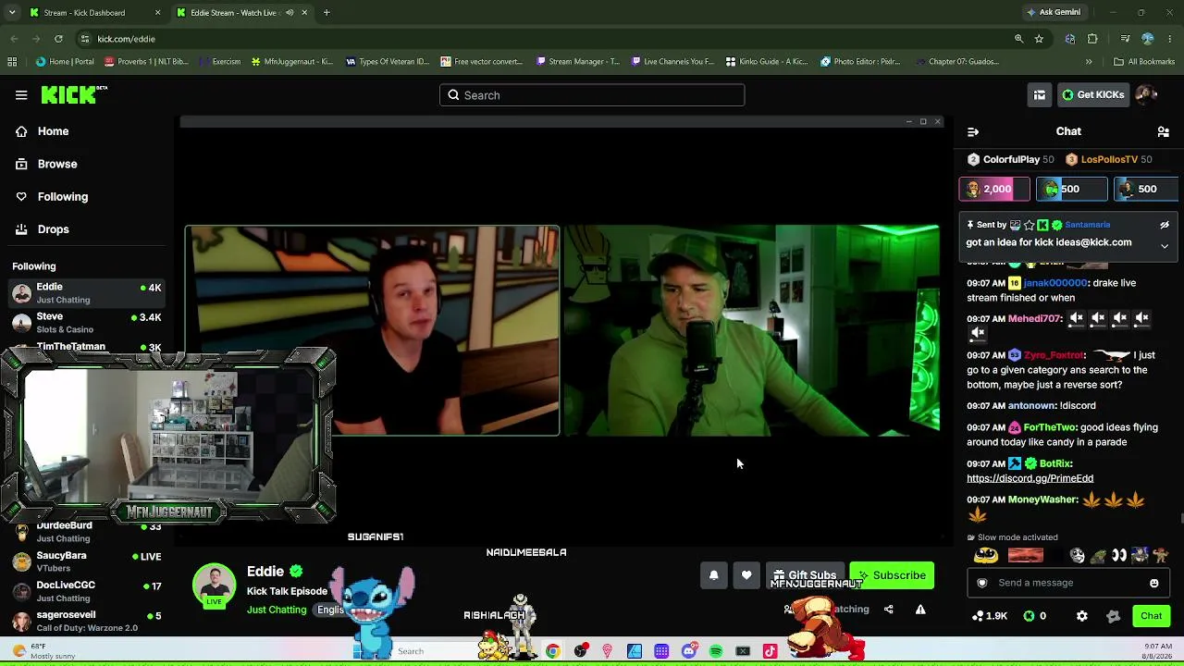Report the stream with warning icon

click(x=920, y=610)
